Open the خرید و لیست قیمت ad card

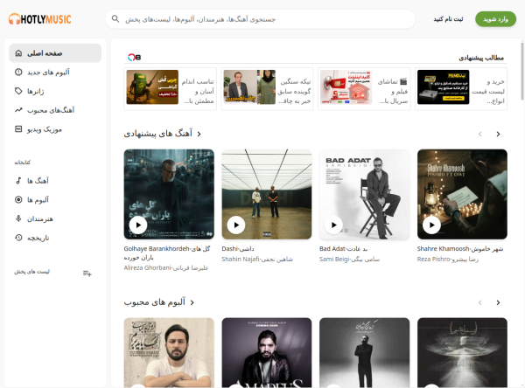tap(461, 89)
